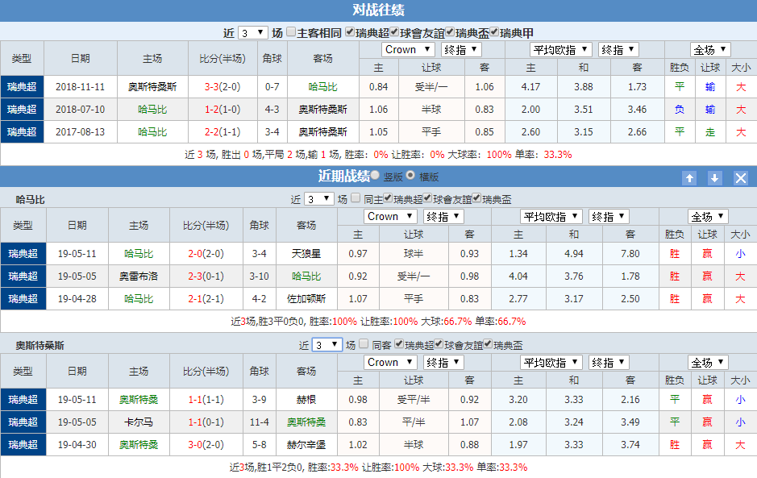Click corner count 11-4 for 卡尔马 match
Image resolution: width=757 pixels, height=478 pixels.
coord(260,422)
